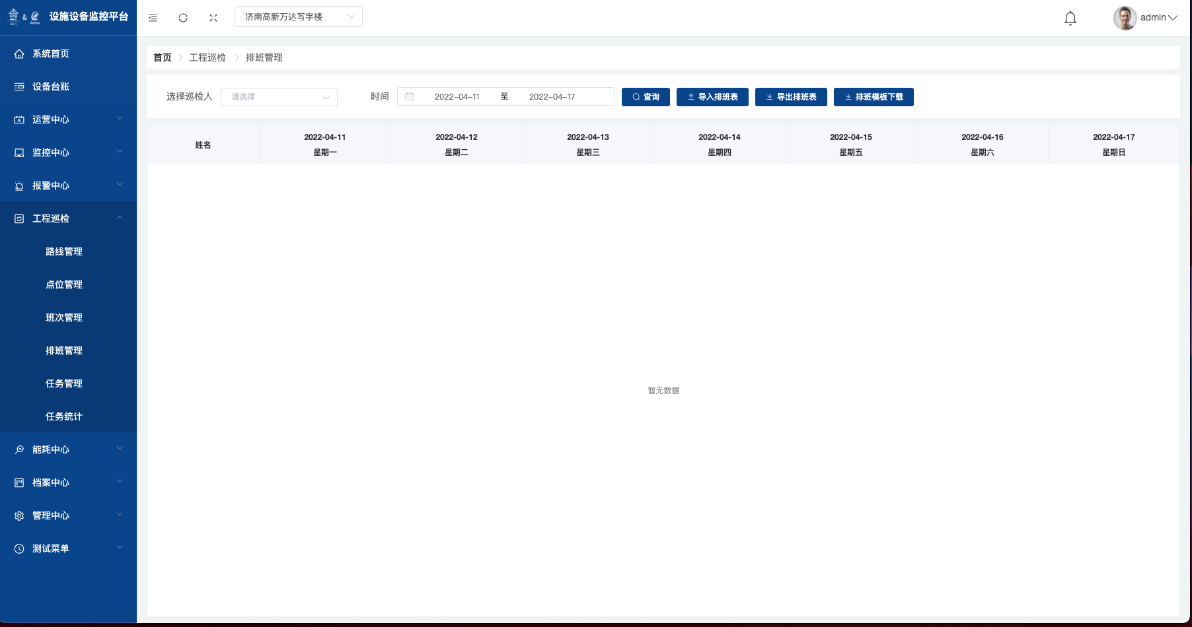This screenshot has height=627, width=1192.
Task: Download template via 排班模板下载 button
Action: (x=874, y=97)
